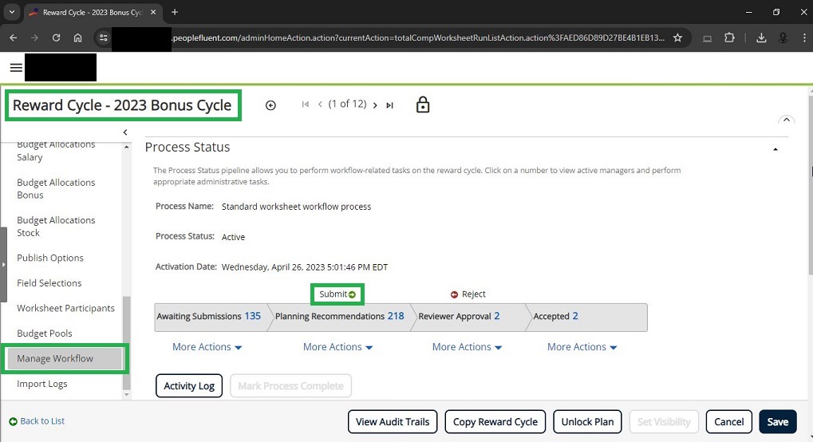Go to browser home page
The height and width of the screenshot is (442, 813).
[77, 37]
